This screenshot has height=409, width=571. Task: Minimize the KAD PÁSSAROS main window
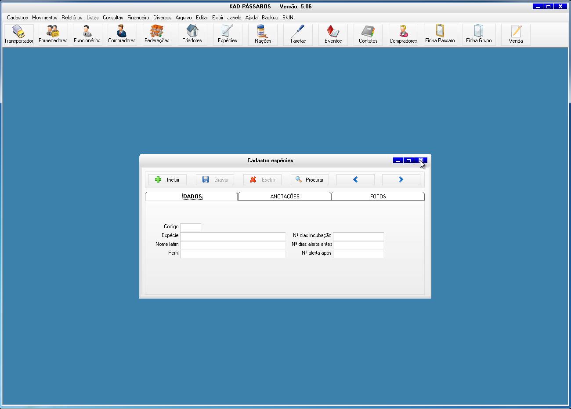click(x=538, y=7)
